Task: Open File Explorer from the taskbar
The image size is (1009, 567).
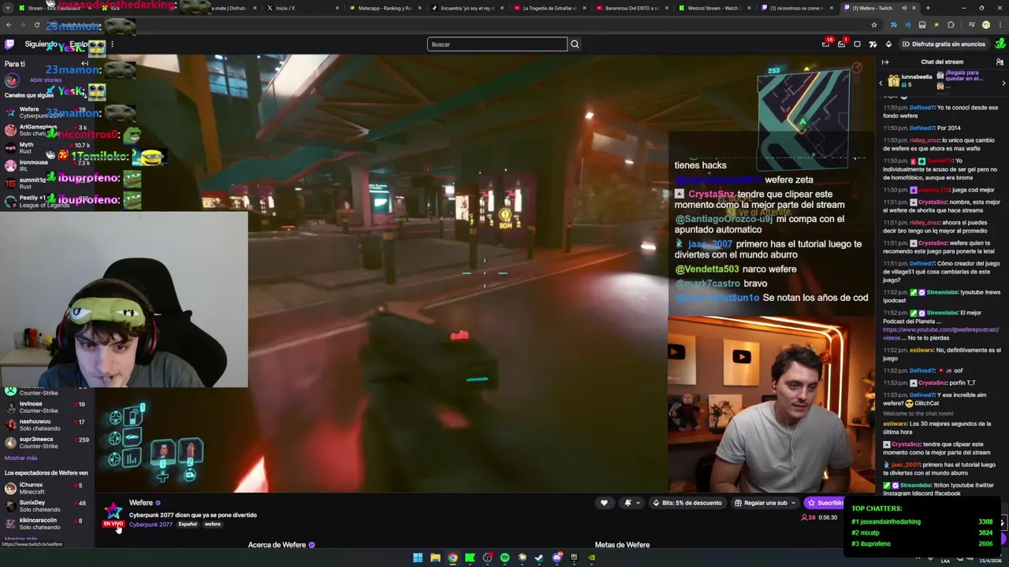Action: tap(435, 558)
